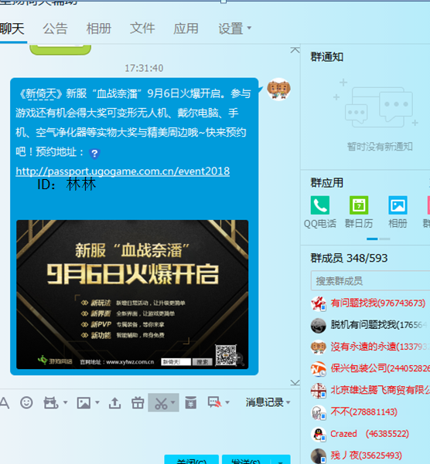Click avatar of 不不 member
430x464 pixels.
coord(319,412)
